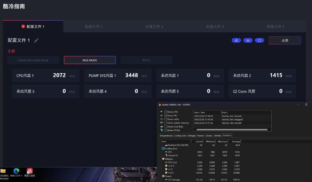
Task: Click the Date / Time log column header
Action: click(207, 112)
